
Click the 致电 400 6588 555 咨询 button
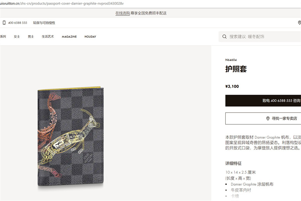coord(263,100)
